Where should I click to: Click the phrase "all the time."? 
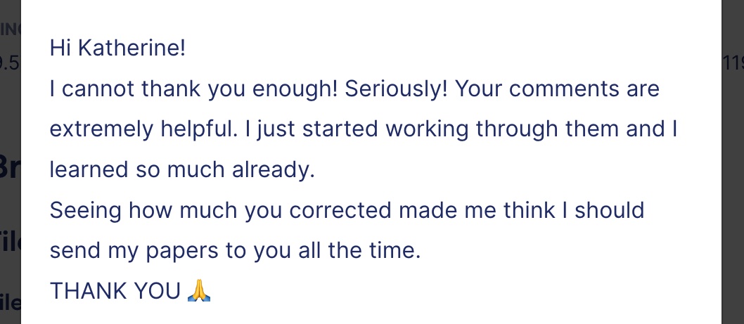coord(359,250)
